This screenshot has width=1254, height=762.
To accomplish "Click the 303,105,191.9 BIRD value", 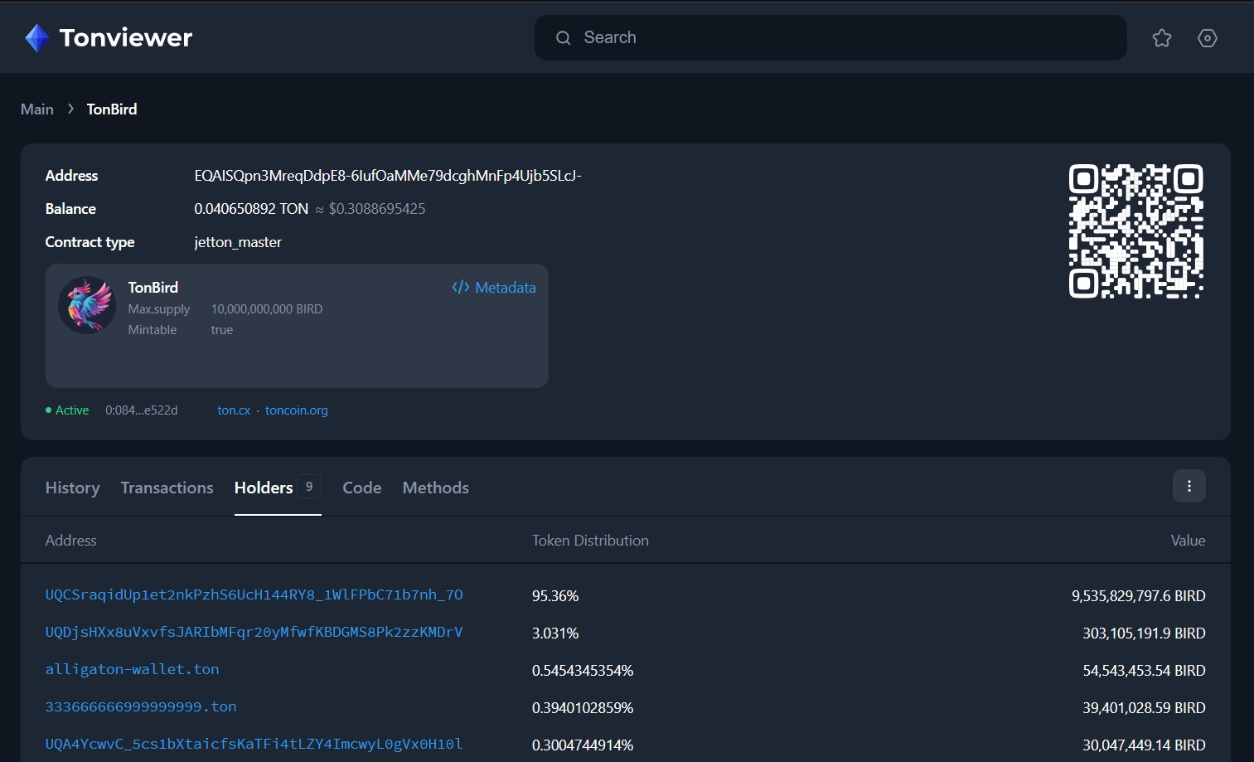I will pos(1144,633).
